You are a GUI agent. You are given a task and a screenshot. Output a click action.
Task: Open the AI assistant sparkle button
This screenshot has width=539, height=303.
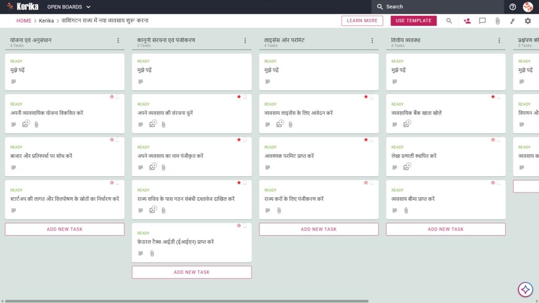[x=525, y=289]
